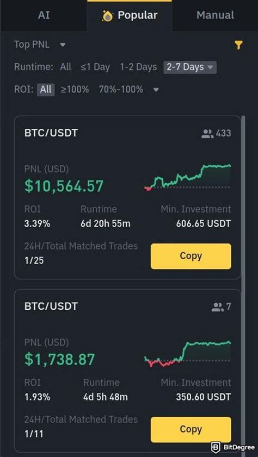Copy the $1,738.87 PNL strategy
Viewport: 258px width, 457px height.
click(x=191, y=429)
